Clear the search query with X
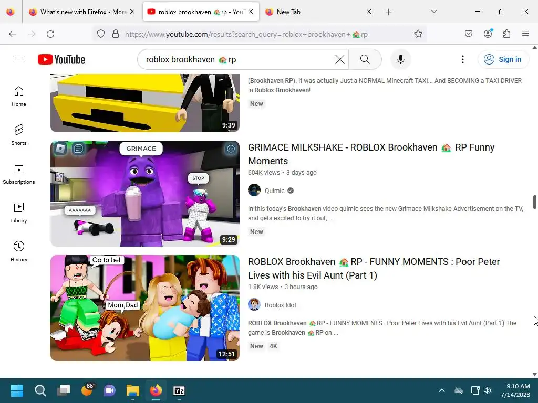Image resolution: width=538 pixels, height=403 pixels. (x=340, y=59)
